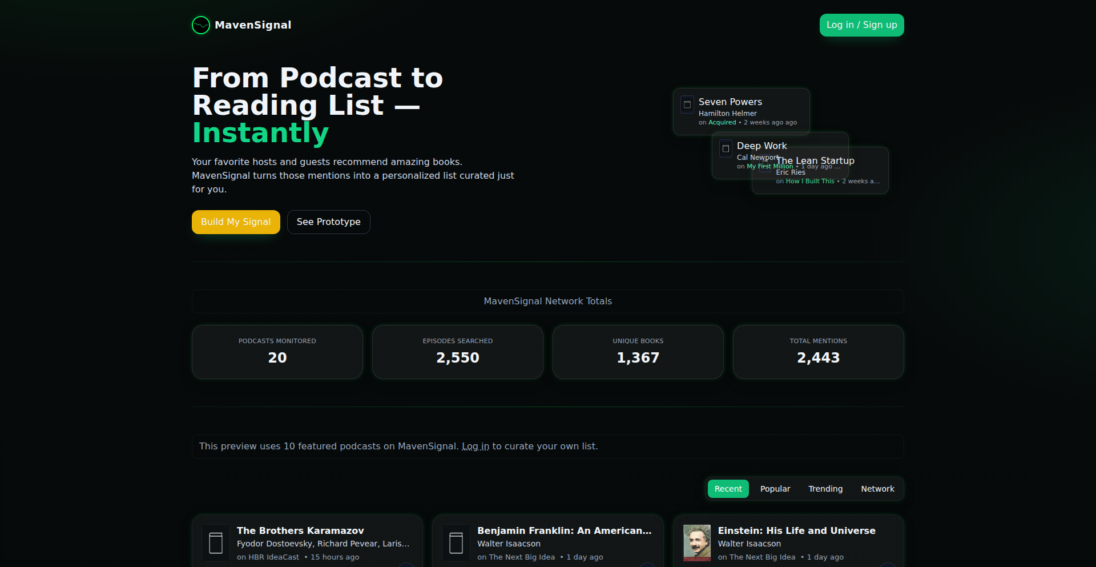The image size is (1096, 567).
Task: Click the Deep Work book placeholder icon
Action: point(725,148)
